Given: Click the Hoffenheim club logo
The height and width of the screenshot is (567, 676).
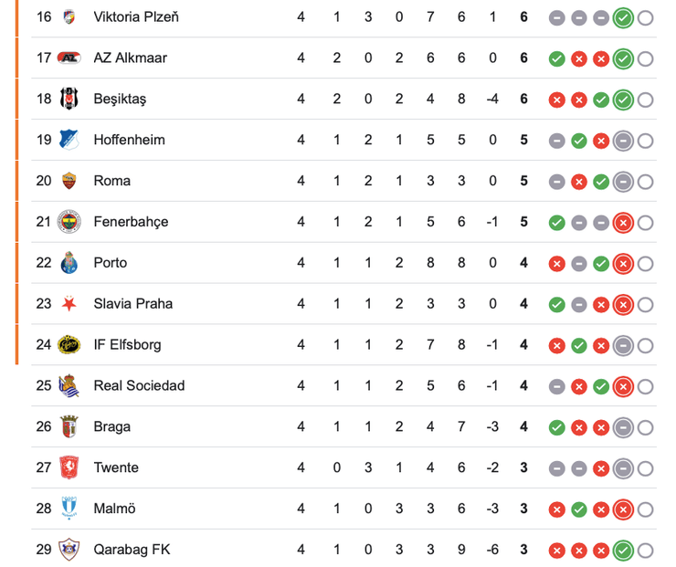Looking at the screenshot, I should pyautogui.click(x=69, y=140).
